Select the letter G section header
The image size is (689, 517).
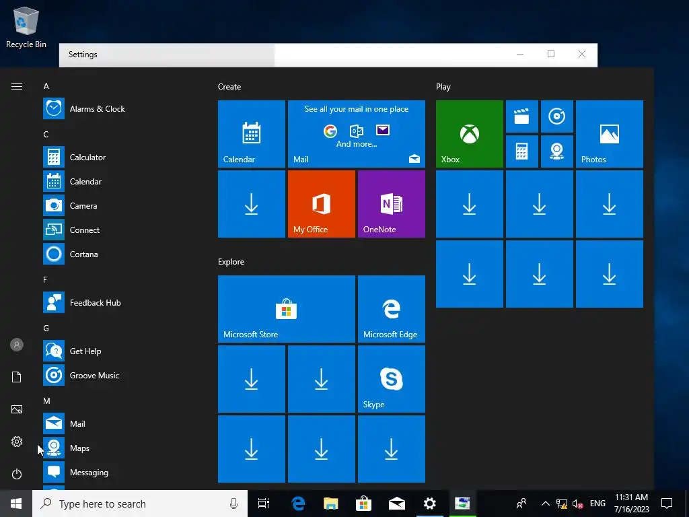click(46, 328)
